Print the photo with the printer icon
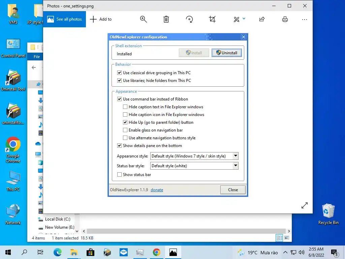 click(x=285, y=19)
